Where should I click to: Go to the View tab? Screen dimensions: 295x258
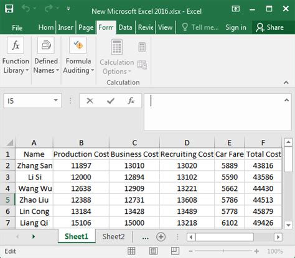pos(165,27)
